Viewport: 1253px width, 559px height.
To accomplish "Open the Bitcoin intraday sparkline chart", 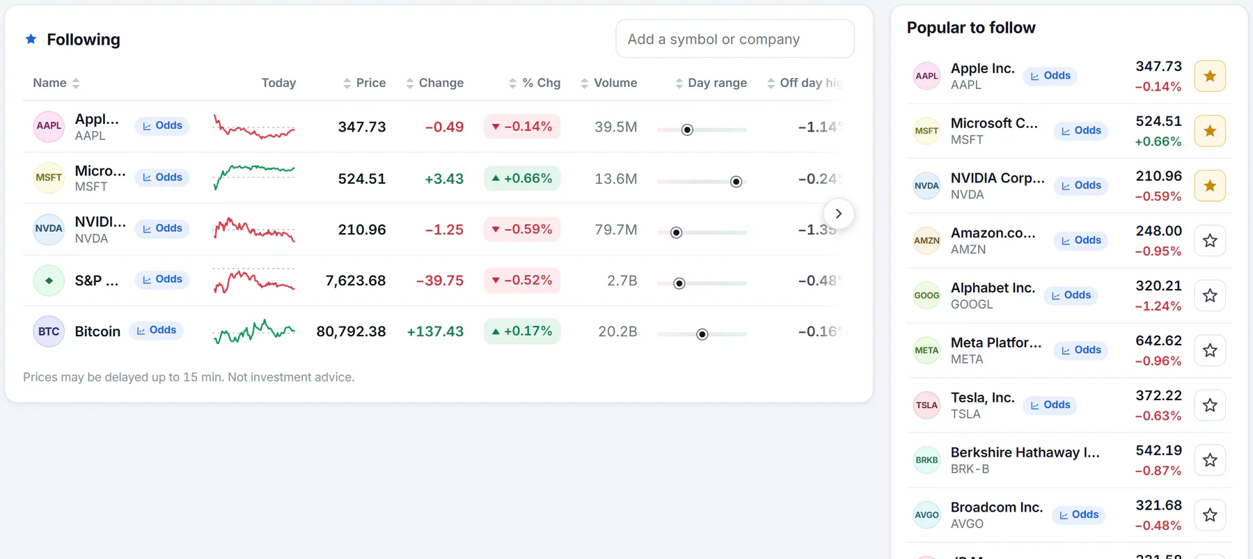I will (x=254, y=331).
